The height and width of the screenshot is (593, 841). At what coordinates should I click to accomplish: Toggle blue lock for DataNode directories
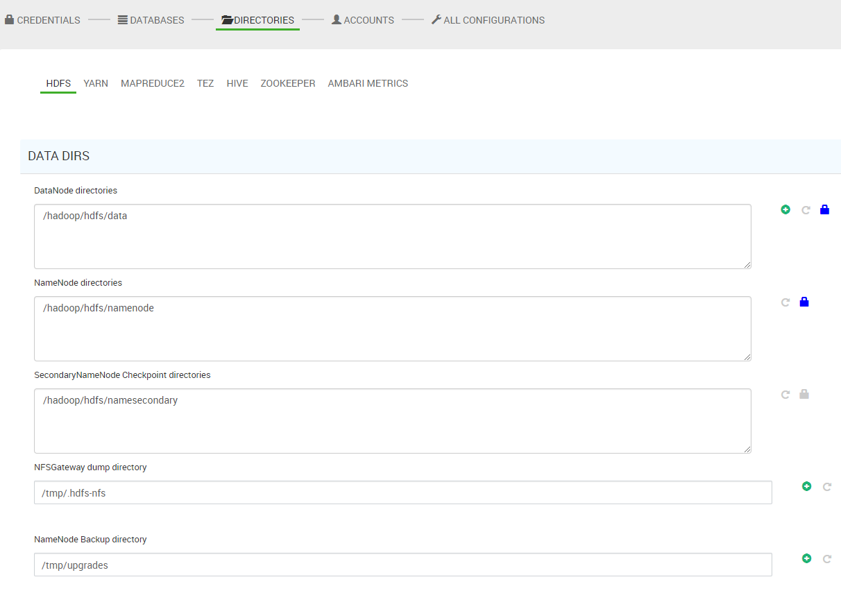pyautogui.click(x=824, y=209)
